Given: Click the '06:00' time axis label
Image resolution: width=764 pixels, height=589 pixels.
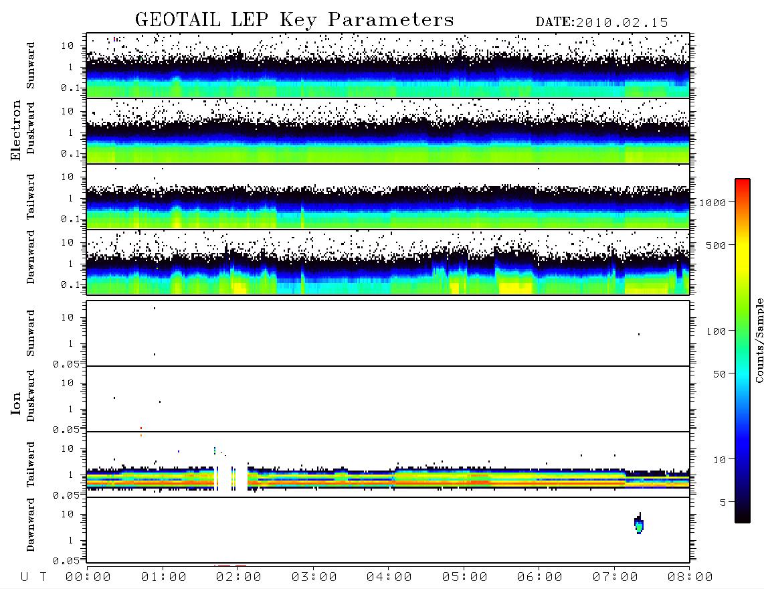Looking at the screenshot, I should point(540,577).
